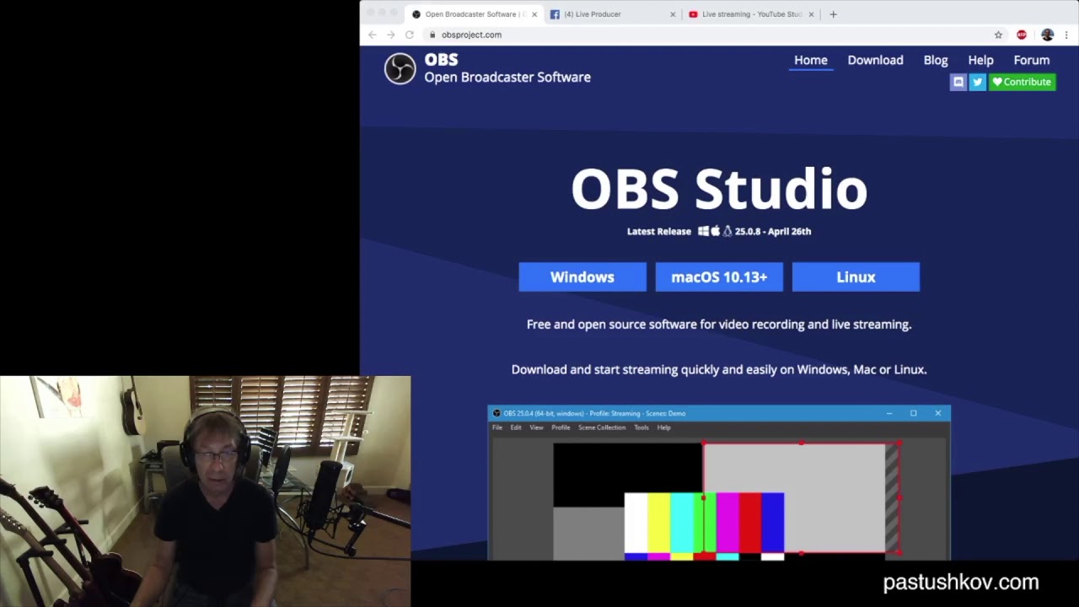This screenshot has width=1079, height=607.
Task: Close the Live Producer tab
Action: pyautogui.click(x=673, y=14)
